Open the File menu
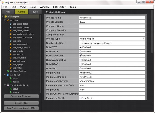The height and width of the screenshot is (113, 155). pyautogui.click(x=5, y=7)
